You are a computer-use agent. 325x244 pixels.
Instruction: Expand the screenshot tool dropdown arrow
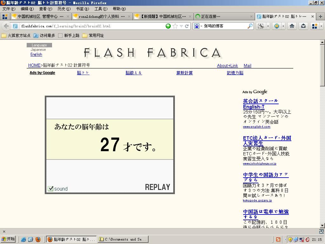[268, 26]
